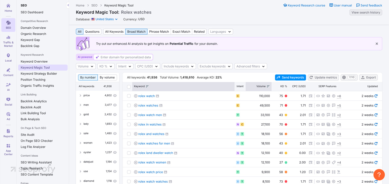Select the Phrase Match tab
Image resolution: width=389 pixels, height=184 pixels.
pyautogui.click(x=159, y=32)
